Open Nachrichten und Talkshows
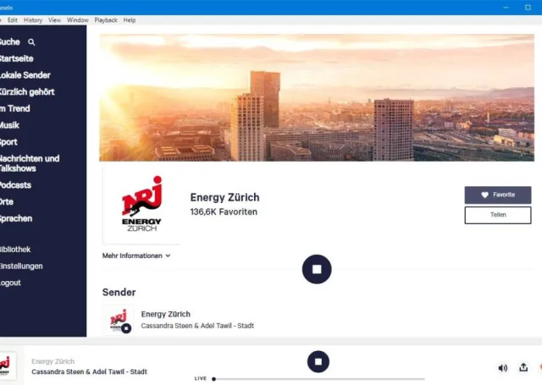The width and height of the screenshot is (542, 385). pos(30,163)
